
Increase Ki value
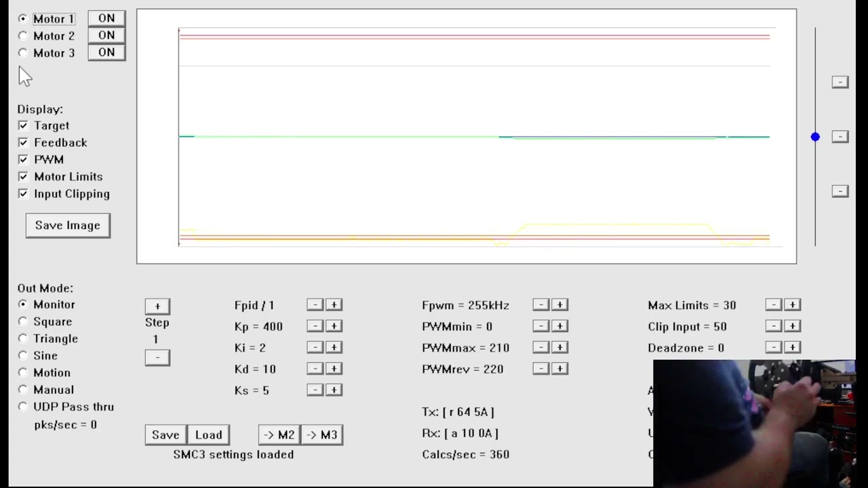pos(334,347)
